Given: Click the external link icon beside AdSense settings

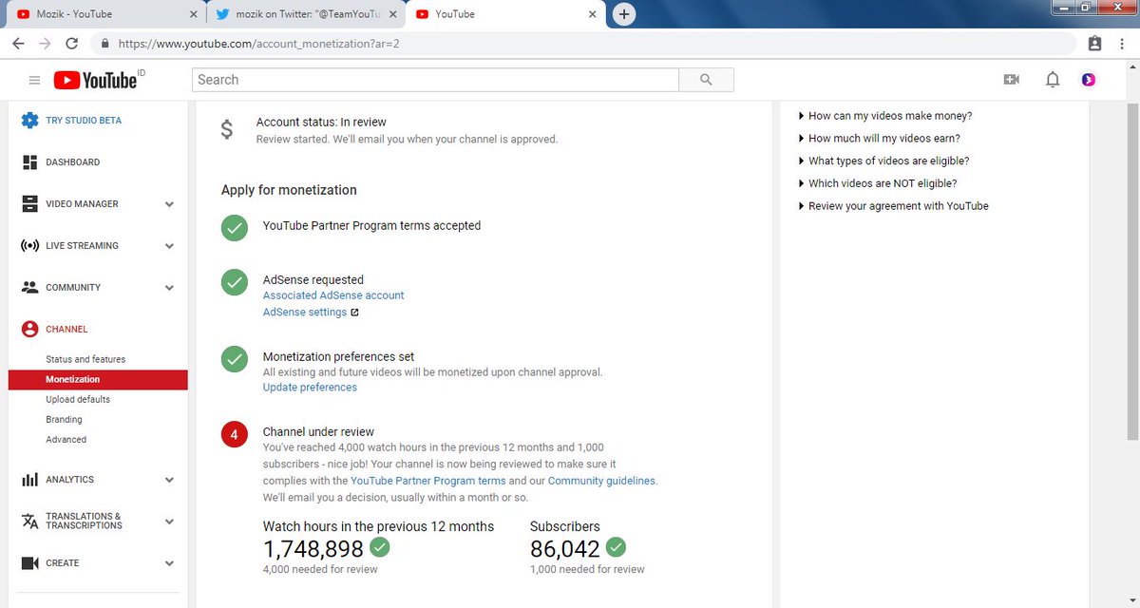Looking at the screenshot, I should 354,313.
